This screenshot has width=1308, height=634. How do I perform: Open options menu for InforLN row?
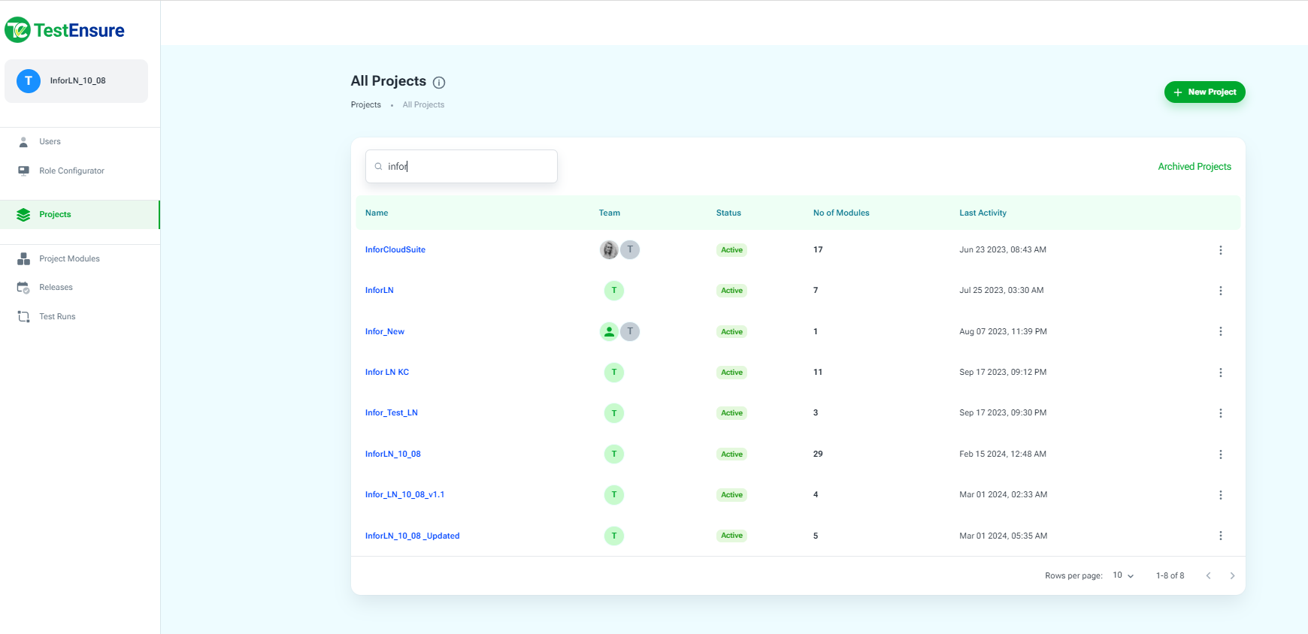[x=1221, y=291]
